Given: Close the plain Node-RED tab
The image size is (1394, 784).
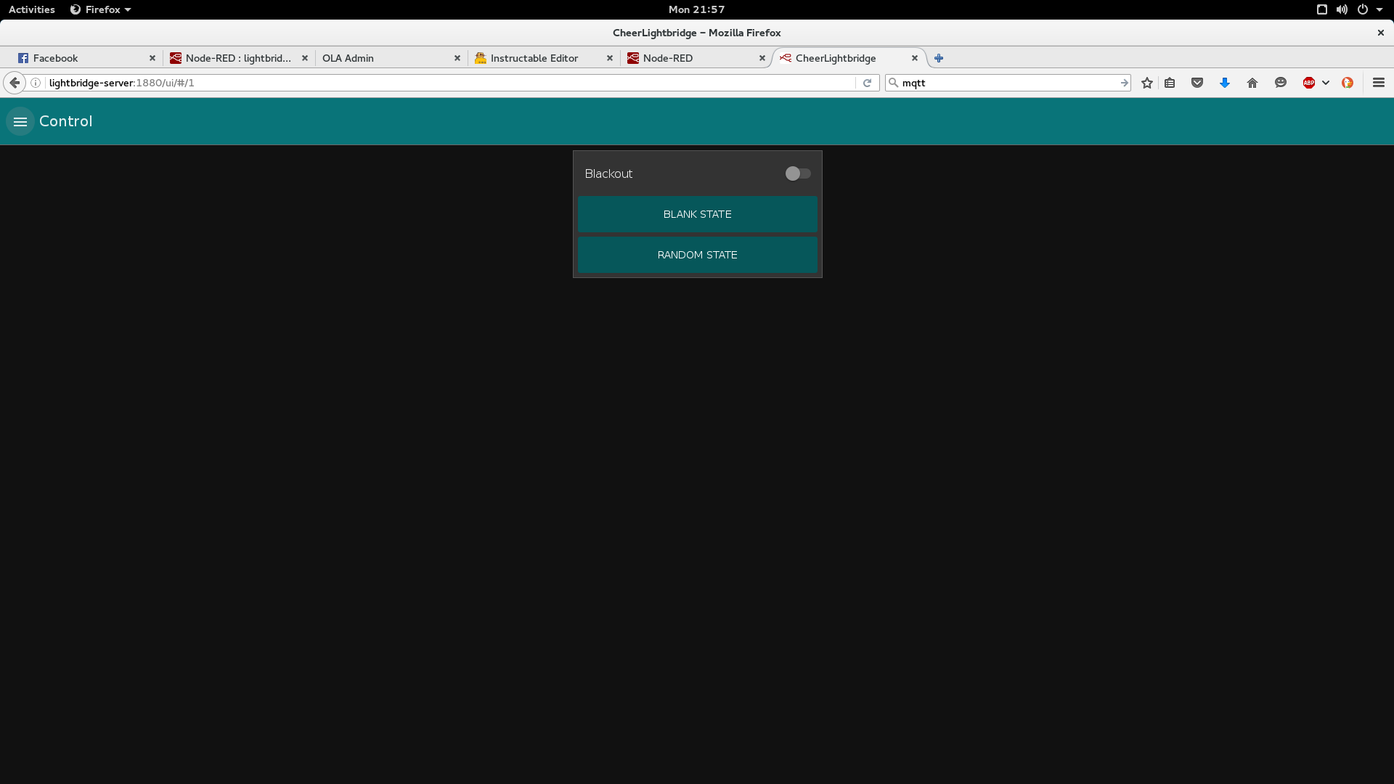Looking at the screenshot, I should click(762, 58).
